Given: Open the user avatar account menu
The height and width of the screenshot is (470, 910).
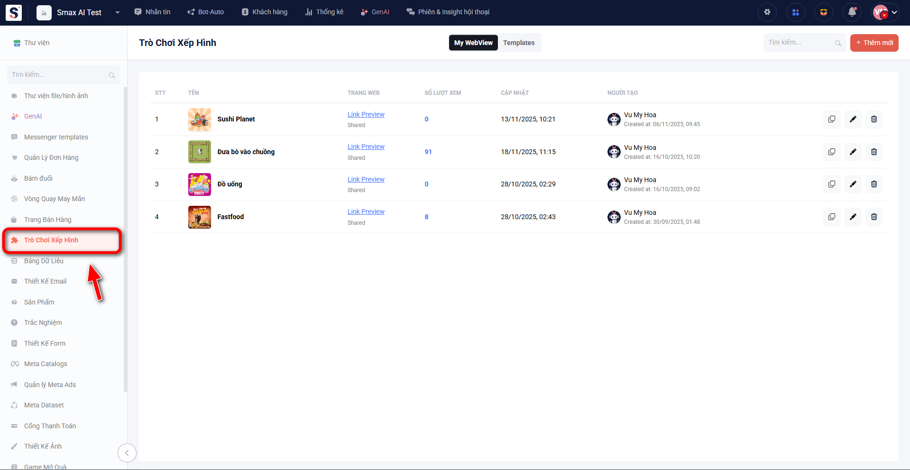Looking at the screenshot, I should [x=885, y=12].
